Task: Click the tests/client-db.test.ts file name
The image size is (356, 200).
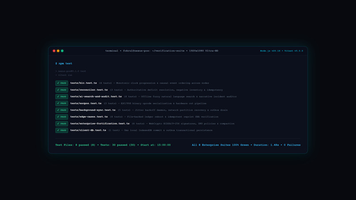Action: coord(88,130)
